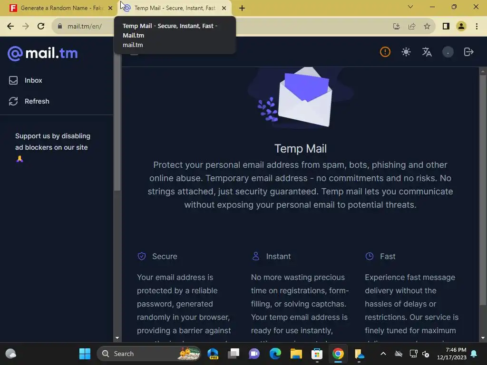Bookmark this page with the star icon
487x365 pixels.
click(427, 27)
